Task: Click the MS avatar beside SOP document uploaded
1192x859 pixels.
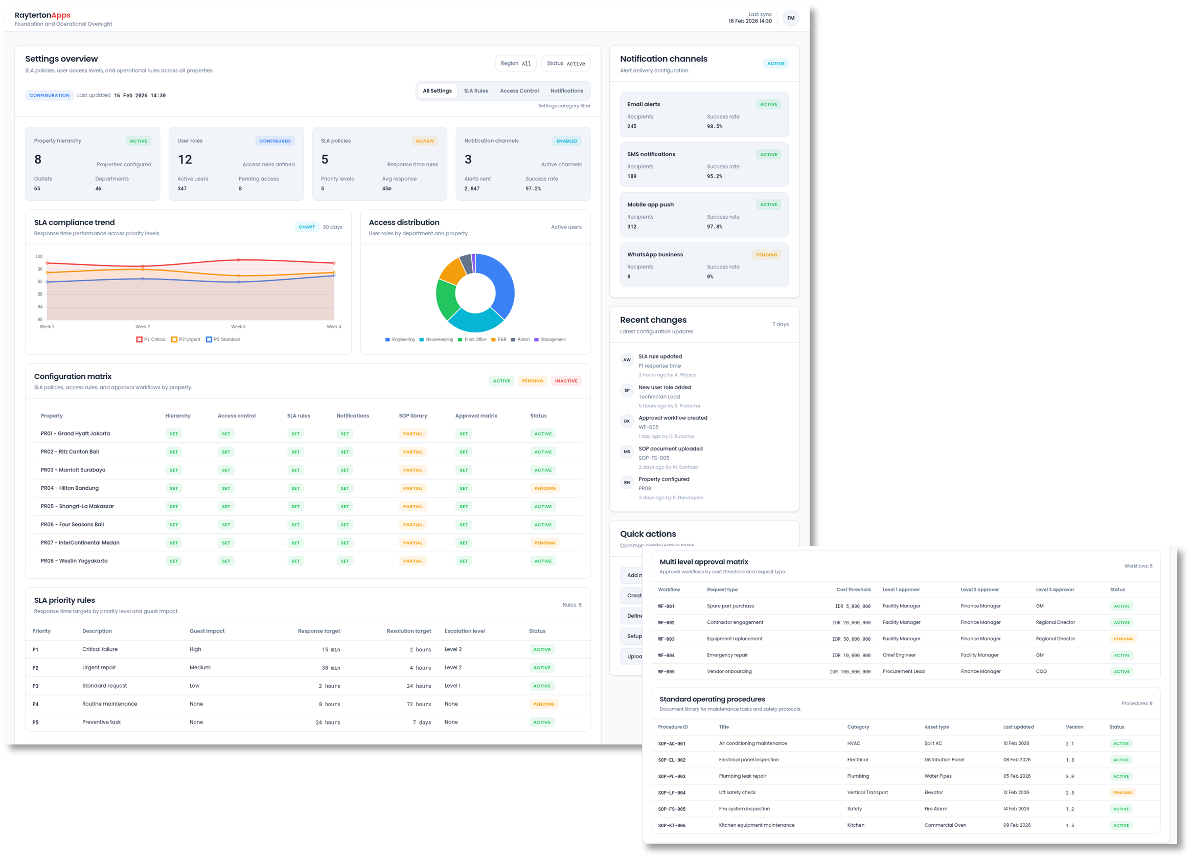Action: (627, 451)
